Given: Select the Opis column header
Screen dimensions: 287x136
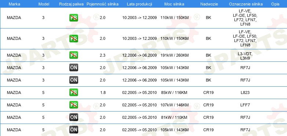Looking at the screenshot, I should pyautogui.click(x=275, y=4).
